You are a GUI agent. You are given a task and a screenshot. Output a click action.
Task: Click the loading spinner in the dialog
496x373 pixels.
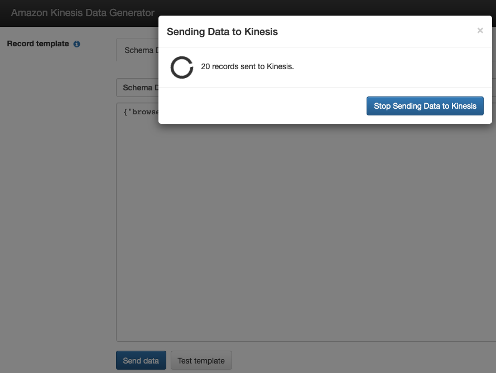click(x=181, y=67)
